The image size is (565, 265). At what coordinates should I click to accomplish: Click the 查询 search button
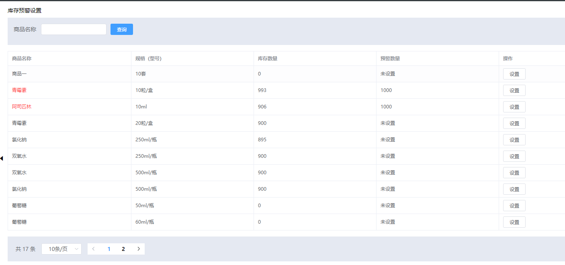coord(121,29)
